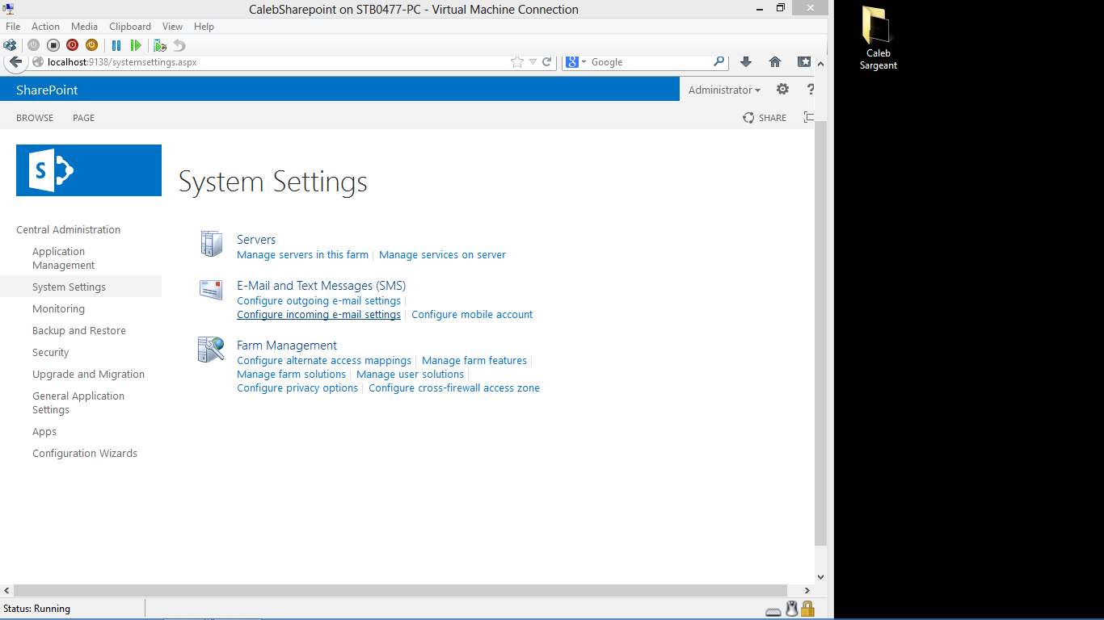
Task: Open SharePoint settings gear
Action: [782, 90]
